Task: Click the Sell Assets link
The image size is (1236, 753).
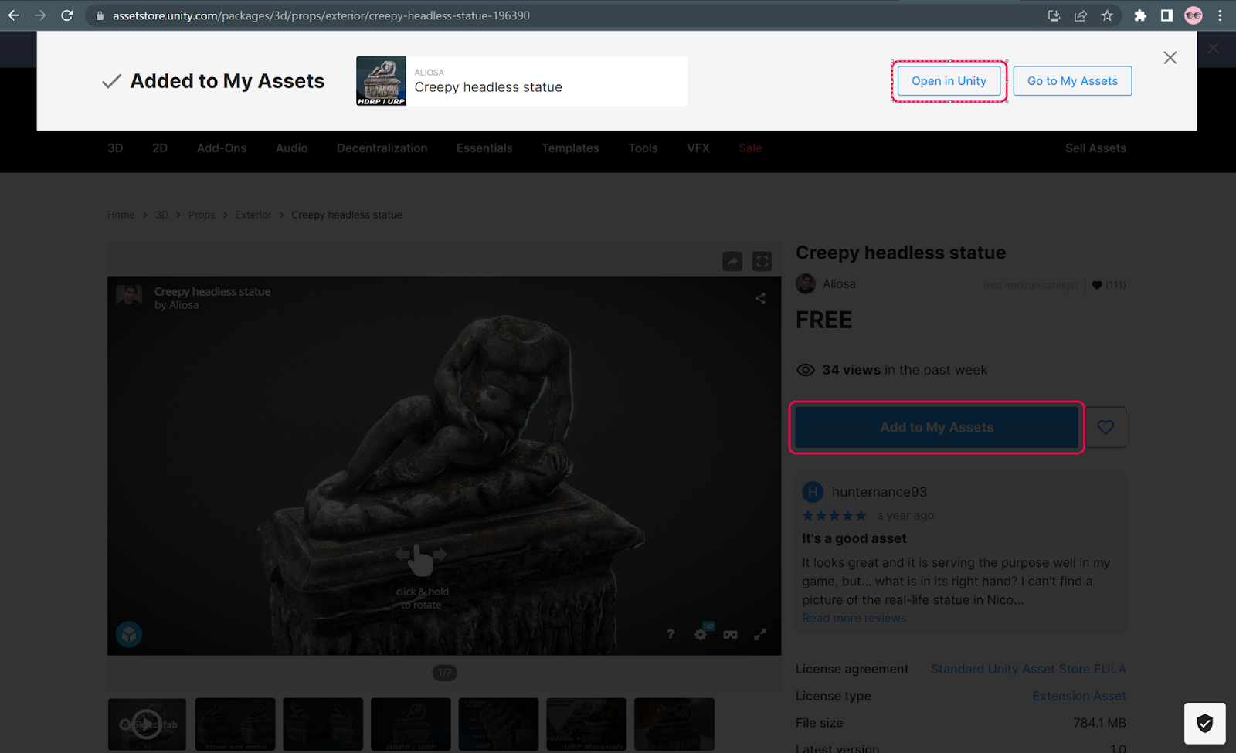Action: click(x=1095, y=148)
